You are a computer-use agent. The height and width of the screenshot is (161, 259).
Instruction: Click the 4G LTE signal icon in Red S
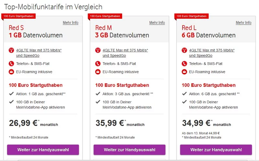click(11, 50)
